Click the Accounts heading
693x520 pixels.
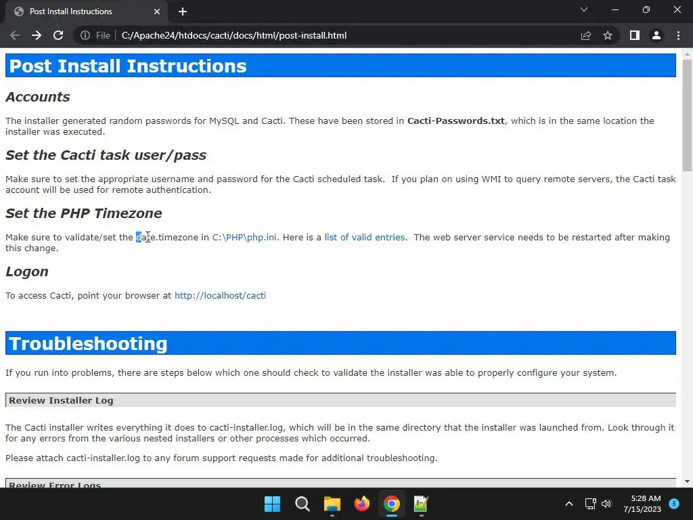38,97
